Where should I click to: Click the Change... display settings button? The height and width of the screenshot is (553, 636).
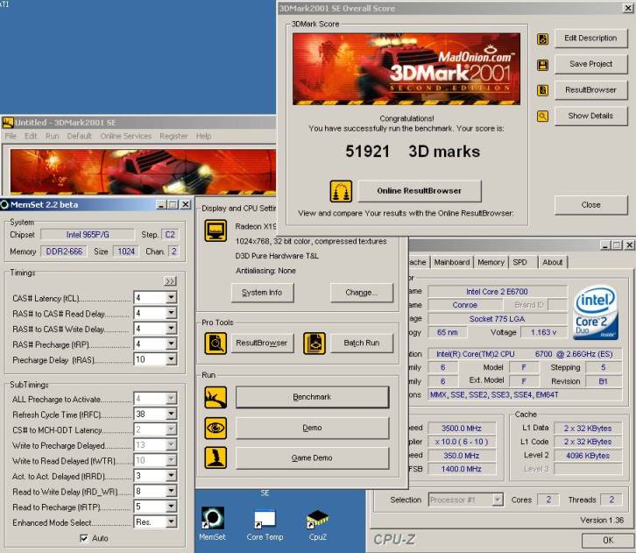pos(362,293)
